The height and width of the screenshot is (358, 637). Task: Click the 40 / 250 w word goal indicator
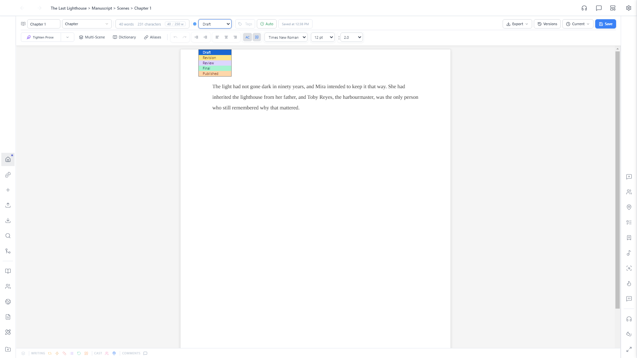coord(176,24)
